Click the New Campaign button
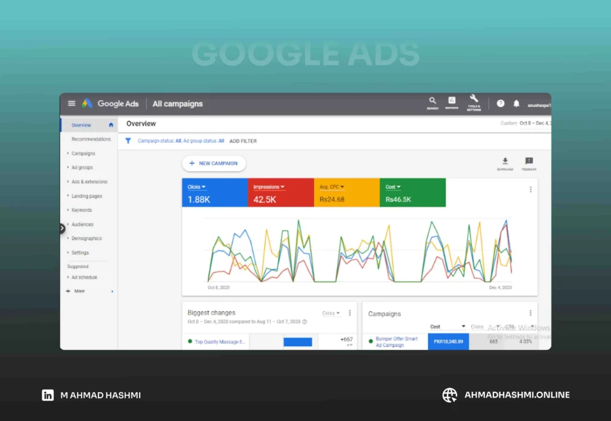611x421 pixels. click(x=214, y=163)
